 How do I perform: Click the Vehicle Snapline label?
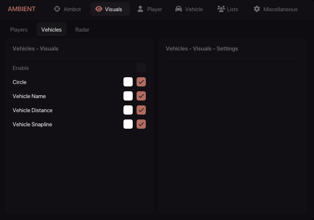(x=32, y=124)
